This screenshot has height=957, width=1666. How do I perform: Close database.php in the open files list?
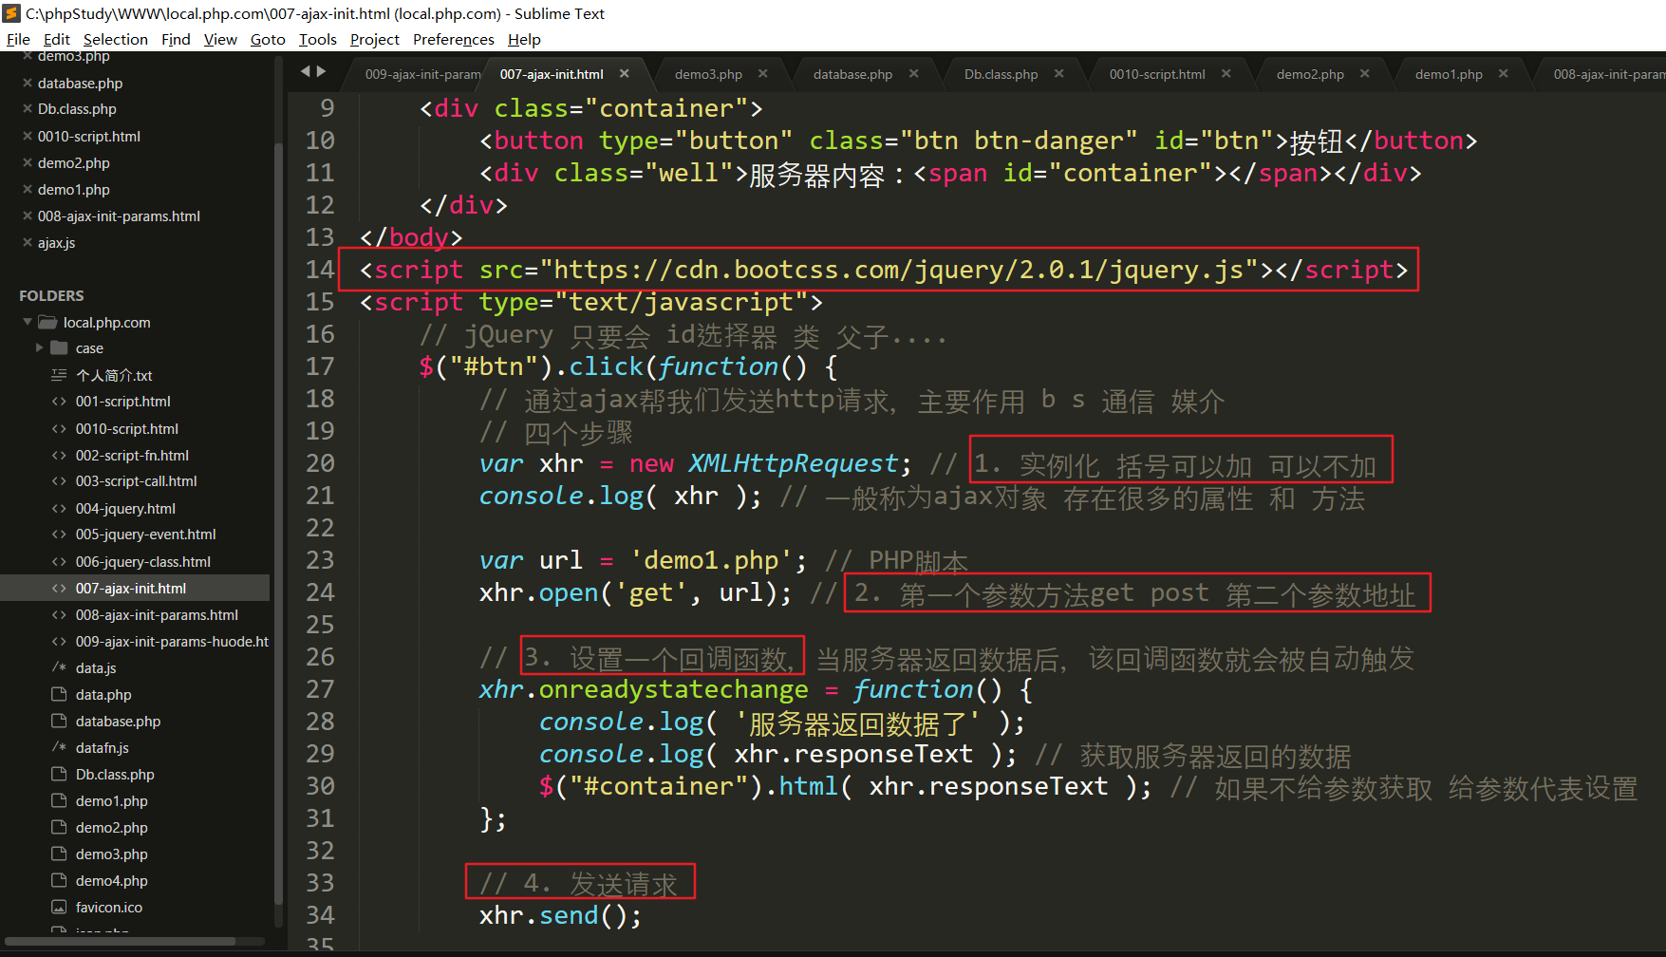(28, 84)
